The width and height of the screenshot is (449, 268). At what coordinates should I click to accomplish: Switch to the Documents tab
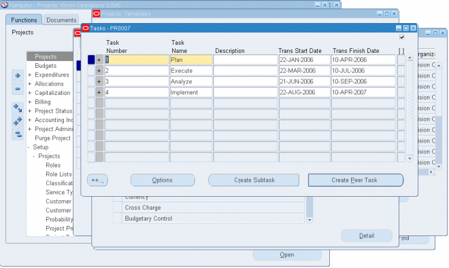click(x=61, y=20)
